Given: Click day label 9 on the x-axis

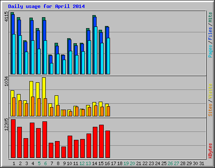Looking at the screenshot, I should tap(64, 163).
